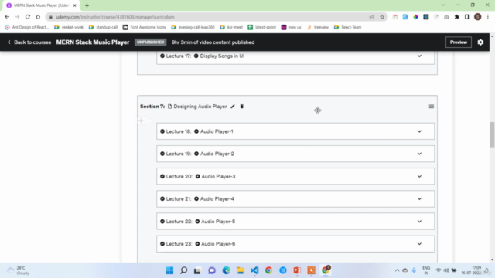The image size is (495, 278).
Task: Open standup-call bookmark
Action: [103, 28]
